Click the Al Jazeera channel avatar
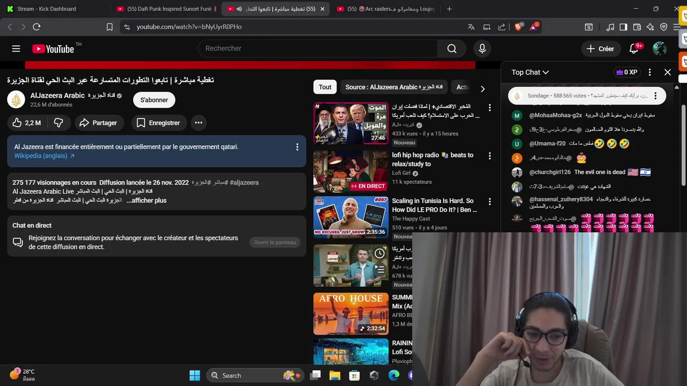Viewport: 687px width, 386px height. pos(17,100)
